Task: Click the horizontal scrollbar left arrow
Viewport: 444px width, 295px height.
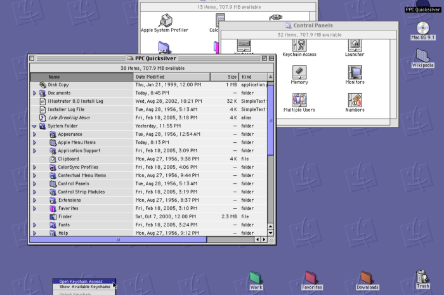Action: pyautogui.click(x=258, y=240)
